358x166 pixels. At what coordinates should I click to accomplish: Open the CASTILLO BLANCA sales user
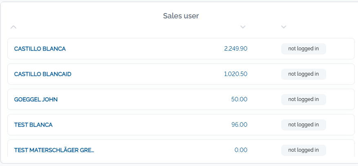pos(40,49)
